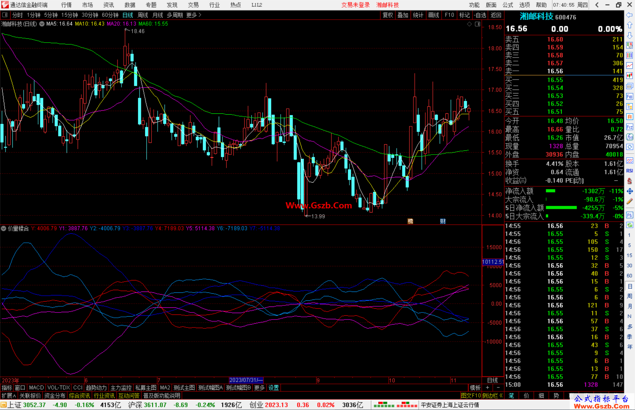This screenshot has height=410, width=635.
Task: Click the red S dollar icon in sidebar
Action: click(x=629, y=181)
